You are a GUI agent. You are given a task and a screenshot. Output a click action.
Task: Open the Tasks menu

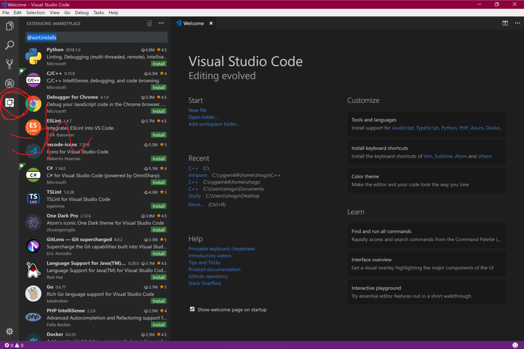98,13
